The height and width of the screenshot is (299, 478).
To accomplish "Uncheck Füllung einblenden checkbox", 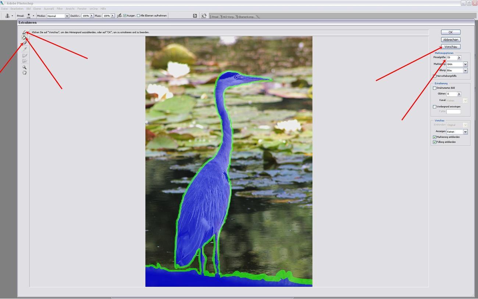I will coord(435,142).
